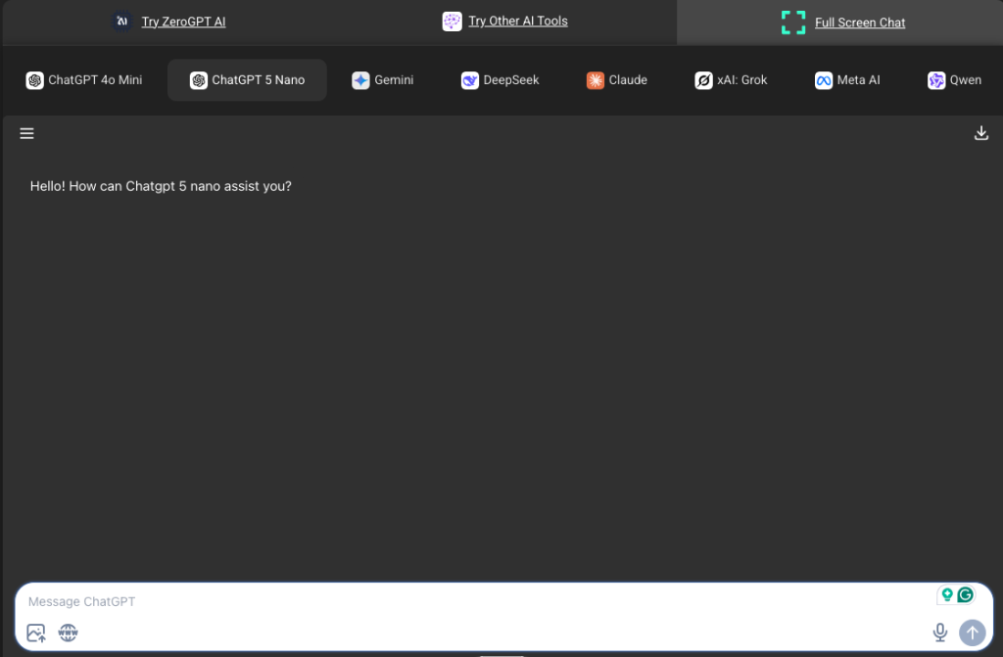Select the ChatGPT 5 Nano tab
Image resolution: width=1003 pixels, height=657 pixels.
[247, 80]
